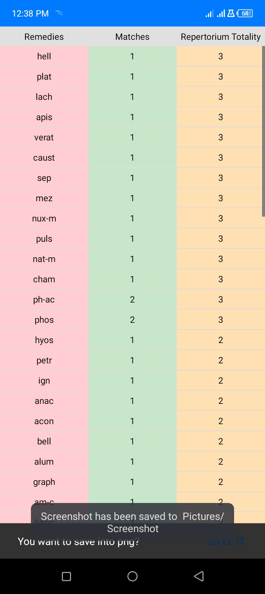Tap the battery indicator in status bar
The height and width of the screenshot is (594, 265).
[x=245, y=14]
